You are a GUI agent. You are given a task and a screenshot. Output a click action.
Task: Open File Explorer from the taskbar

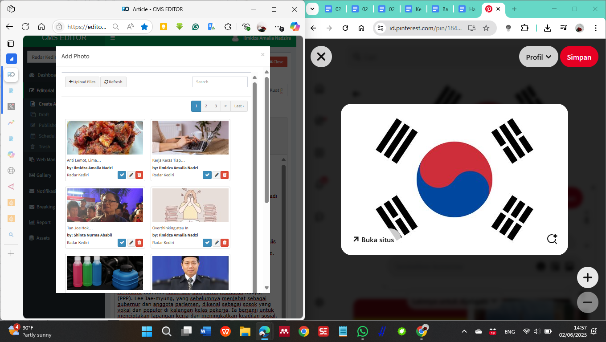[245, 331]
